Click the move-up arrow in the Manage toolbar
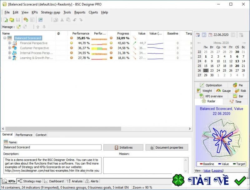 point(38,27)
